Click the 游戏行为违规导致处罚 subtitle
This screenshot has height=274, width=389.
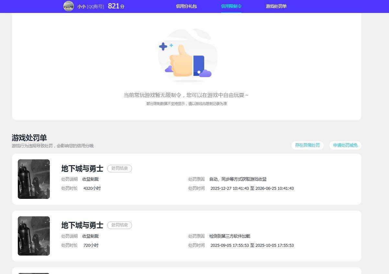53,146
